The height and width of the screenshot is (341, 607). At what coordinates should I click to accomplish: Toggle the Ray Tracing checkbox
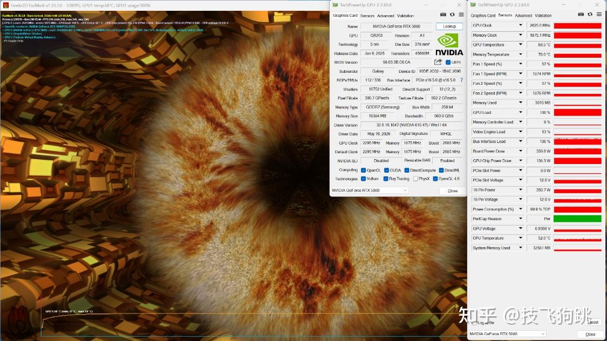coord(386,179)
